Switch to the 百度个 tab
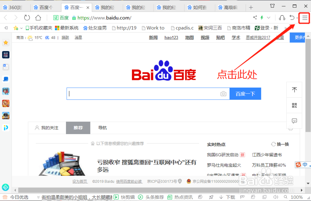 (x=46, y=7)
